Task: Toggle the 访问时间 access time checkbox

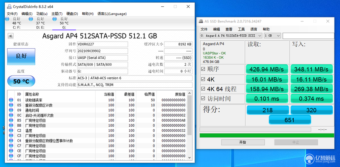Action: pyautogui.click(x=203, y=99)
